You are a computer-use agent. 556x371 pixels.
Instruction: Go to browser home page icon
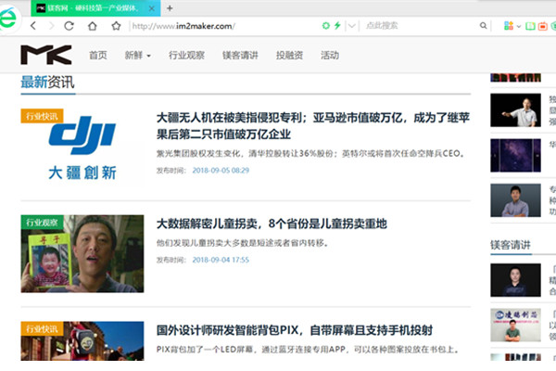(91, 26)
